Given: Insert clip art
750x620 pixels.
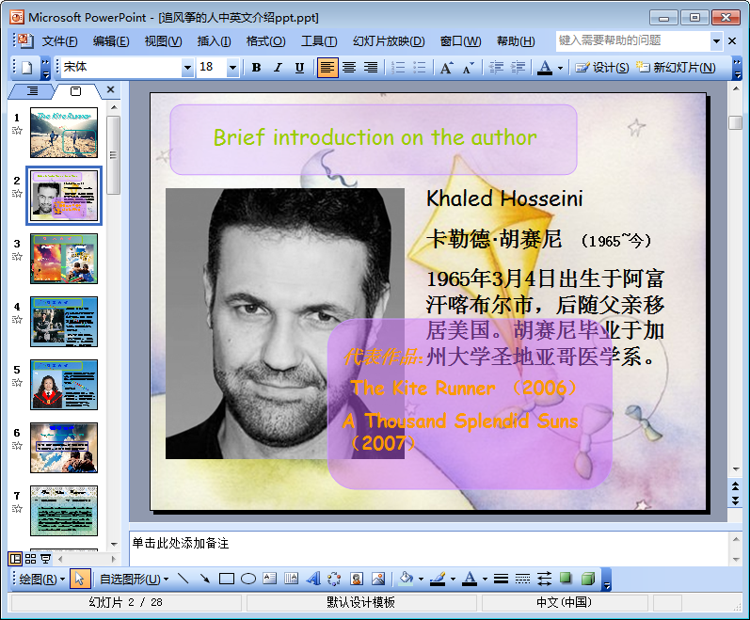Looking at the screenshot, I should [357, 579].
